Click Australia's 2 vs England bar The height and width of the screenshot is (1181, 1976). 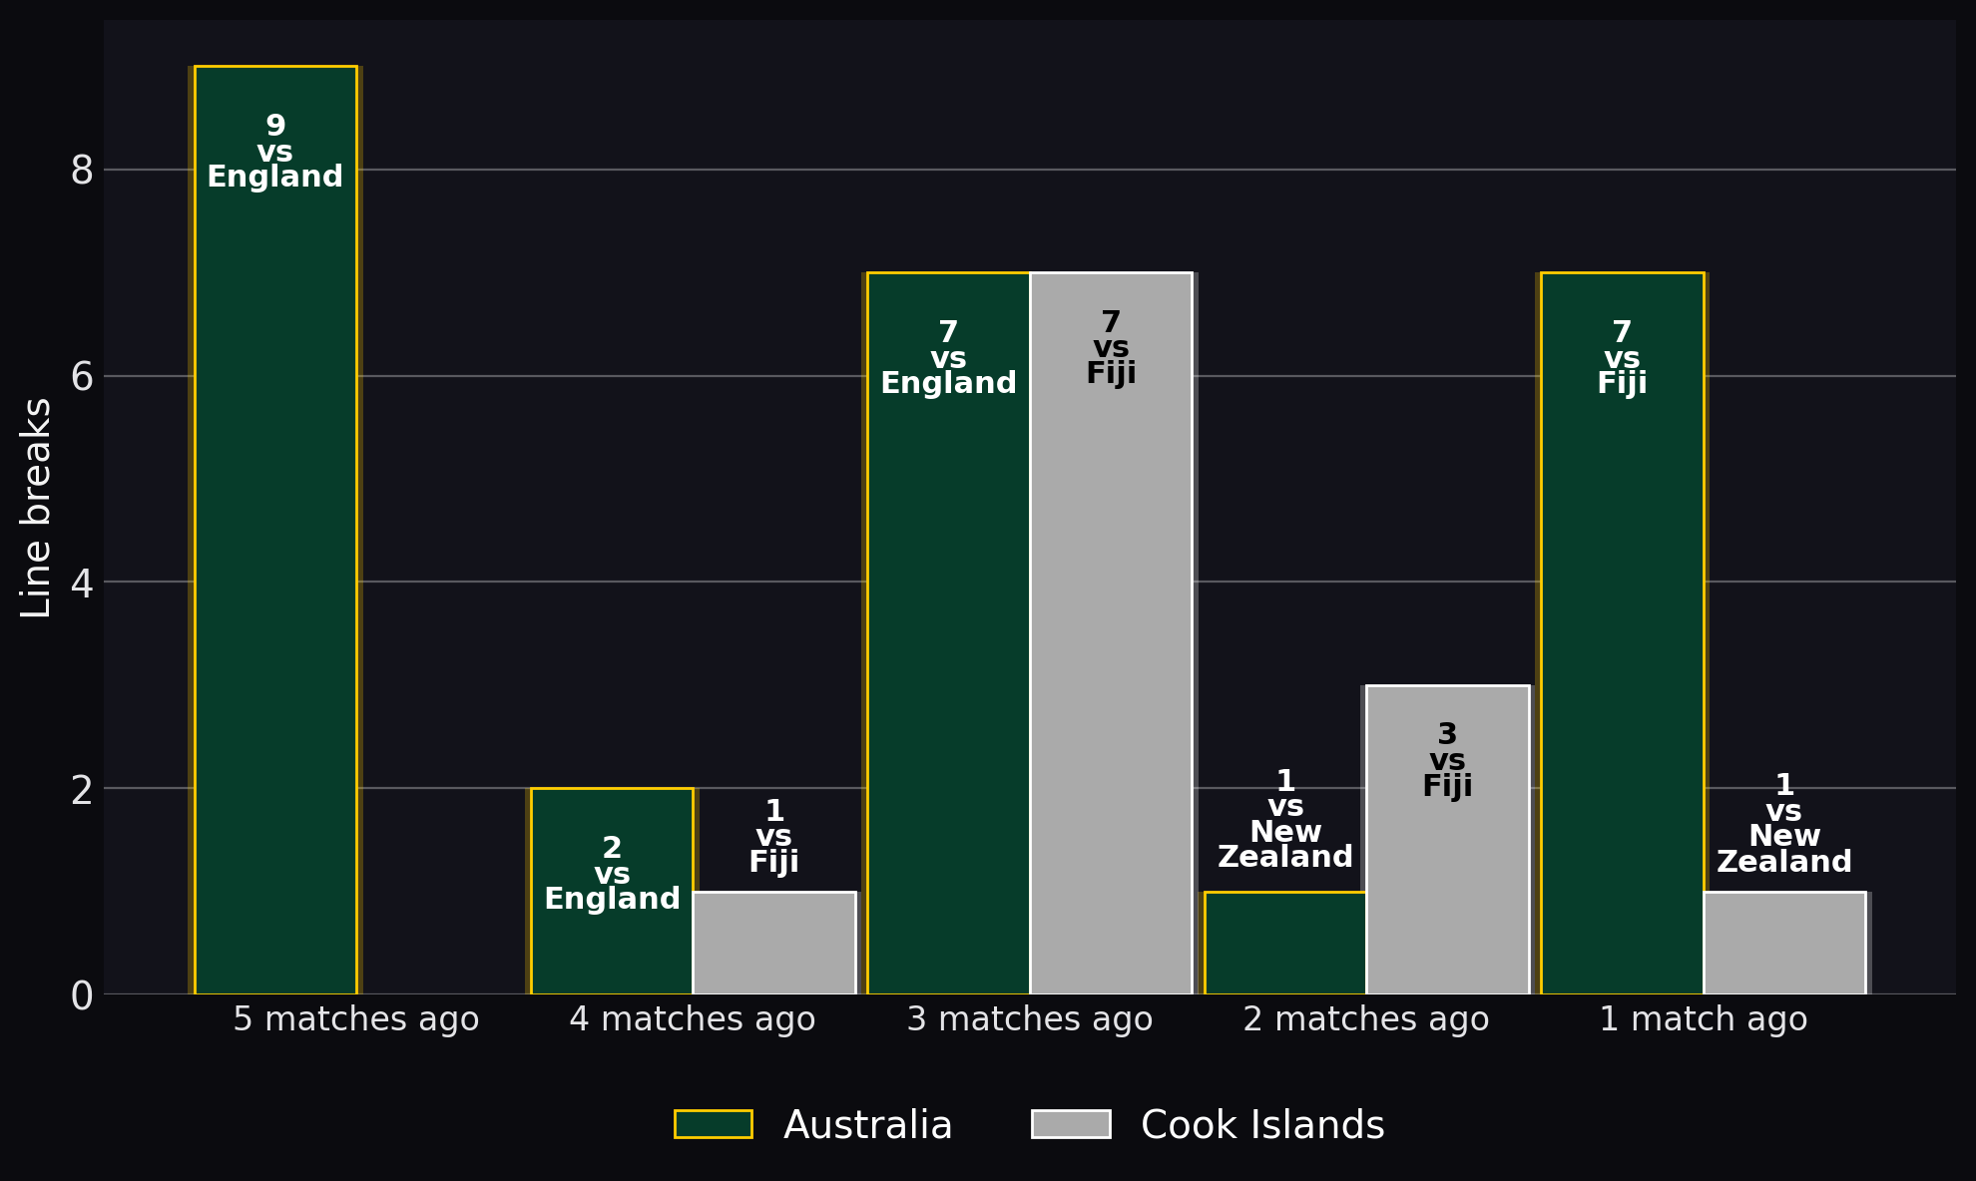(612, 891)
